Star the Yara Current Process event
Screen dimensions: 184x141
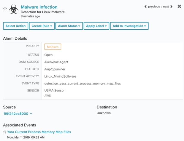pos(4,132)
